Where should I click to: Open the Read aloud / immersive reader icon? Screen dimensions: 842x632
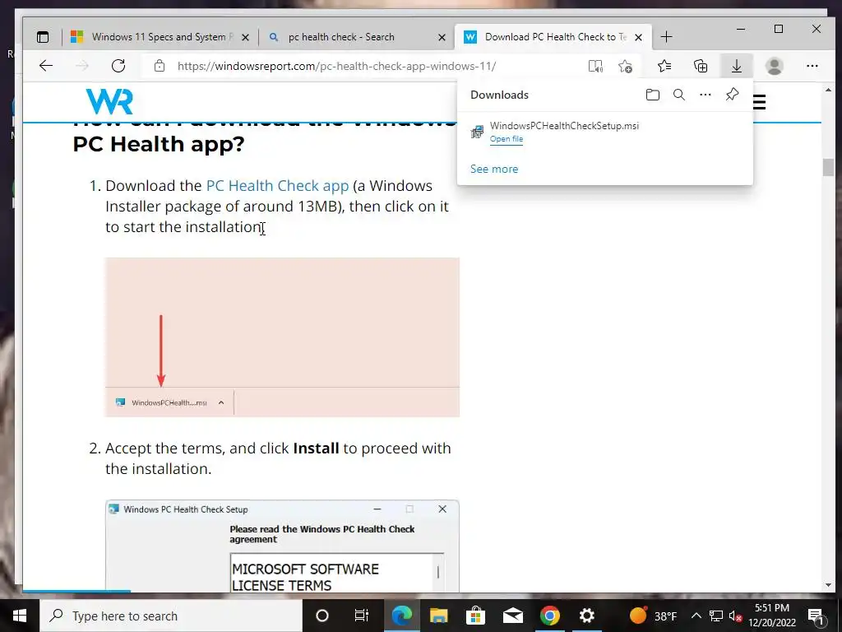click(595, 66)
